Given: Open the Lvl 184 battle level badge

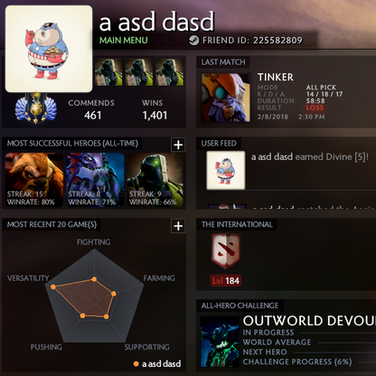Looking at the screenshot, I should (226, 281).
